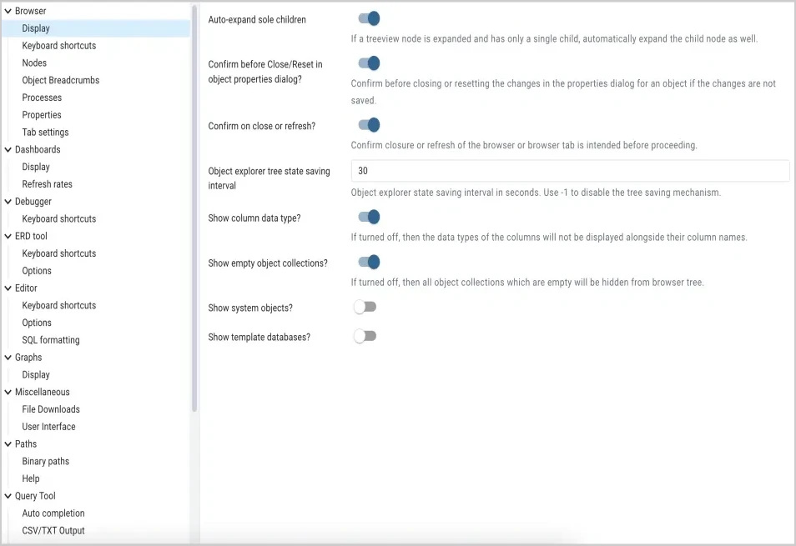
Task: Turn on Show template databases
Action: [x=365, y=336]
